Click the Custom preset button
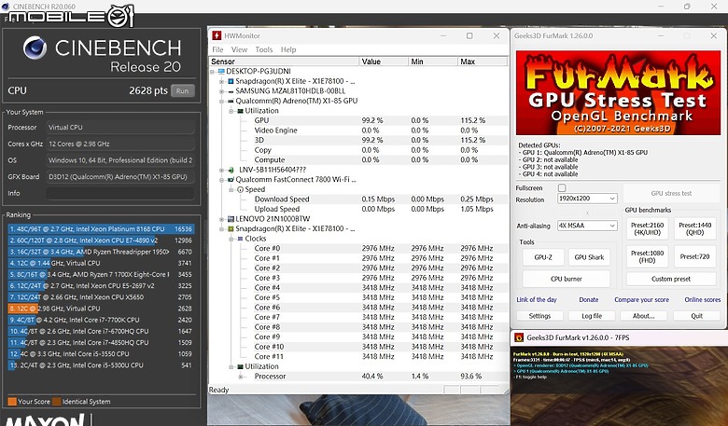Image resolution: width=728 pixels, height=426 pixels. click(671, 279)
